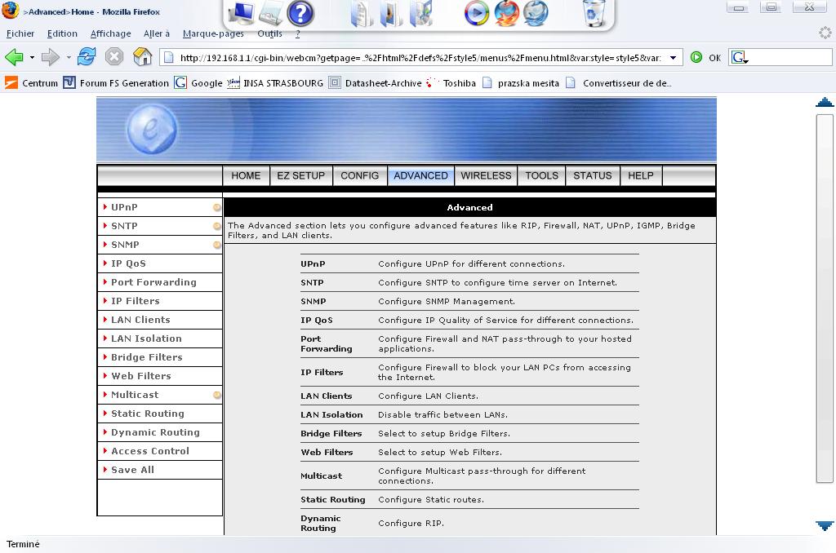Switch to the STATUS tab
The height and width of the screenshot is (553, 836).
pos(593,176)
